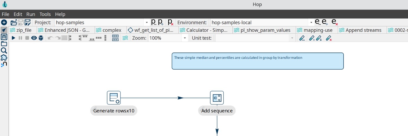Open the Plugins perspective puzzle icon
Viewport: 408px width, 136px height.
click(4, 58)
